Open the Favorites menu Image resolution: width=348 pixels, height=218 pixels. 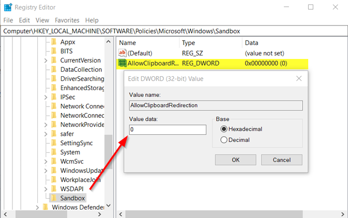point(67,20)
